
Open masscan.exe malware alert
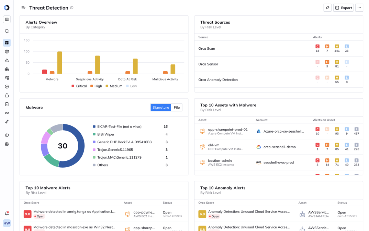point(74,227)
